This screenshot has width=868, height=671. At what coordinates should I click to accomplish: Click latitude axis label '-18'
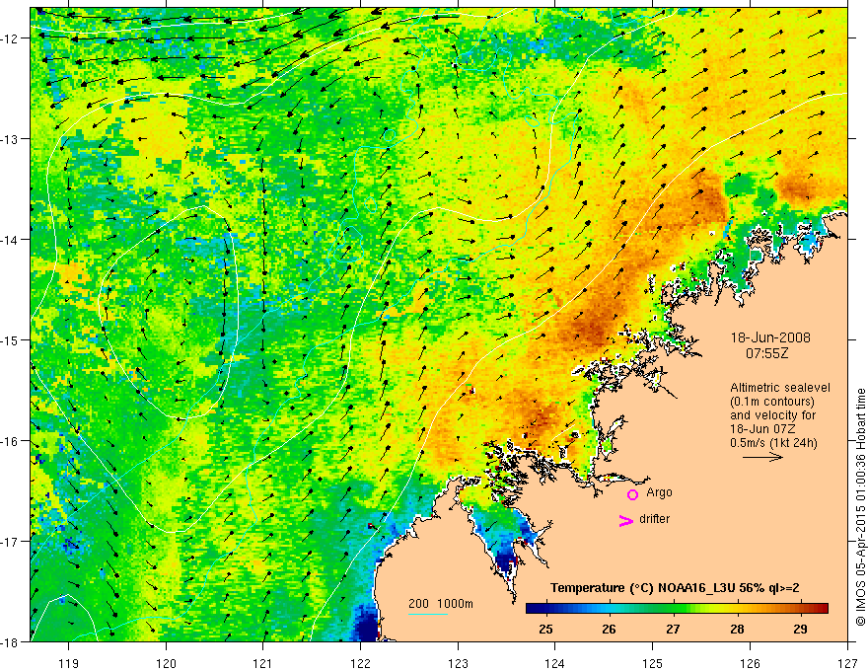(10, 642)
